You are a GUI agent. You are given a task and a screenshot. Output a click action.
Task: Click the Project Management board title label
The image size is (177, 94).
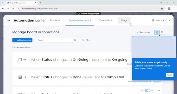[88, 14]
